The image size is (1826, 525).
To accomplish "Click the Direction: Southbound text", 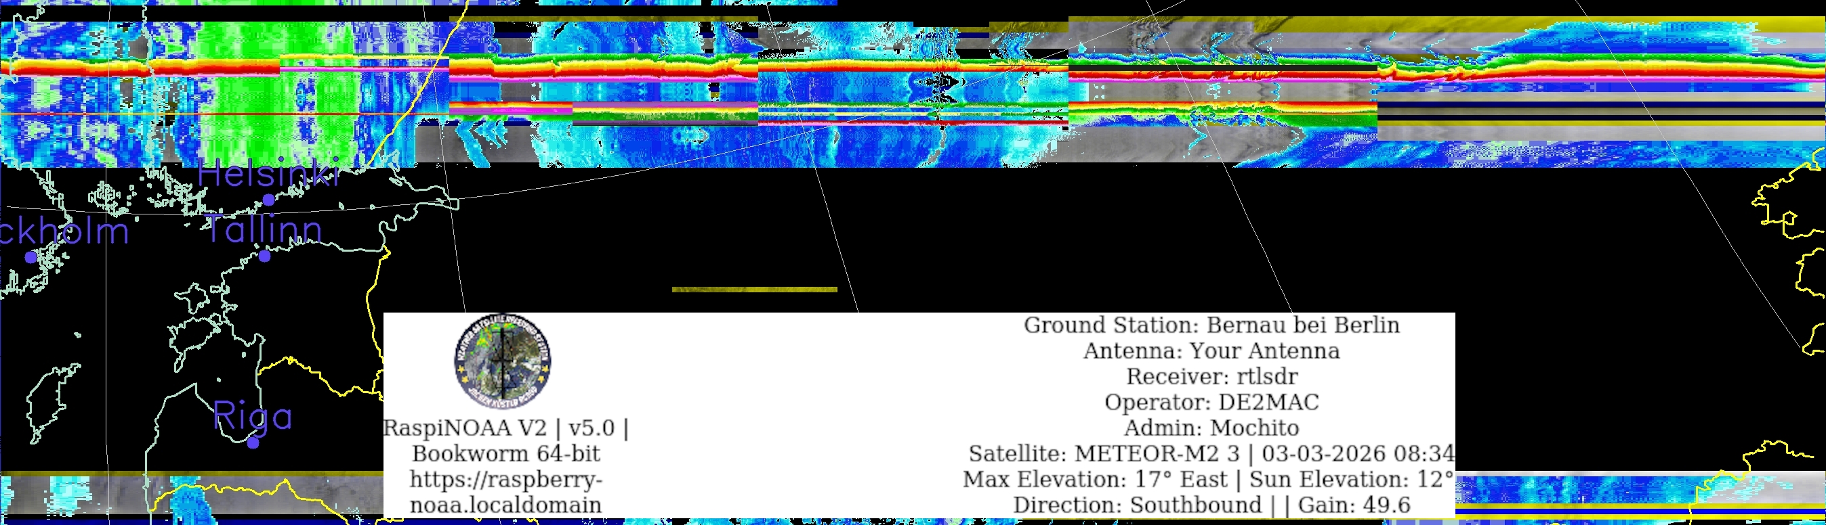I will (1137, 505).
